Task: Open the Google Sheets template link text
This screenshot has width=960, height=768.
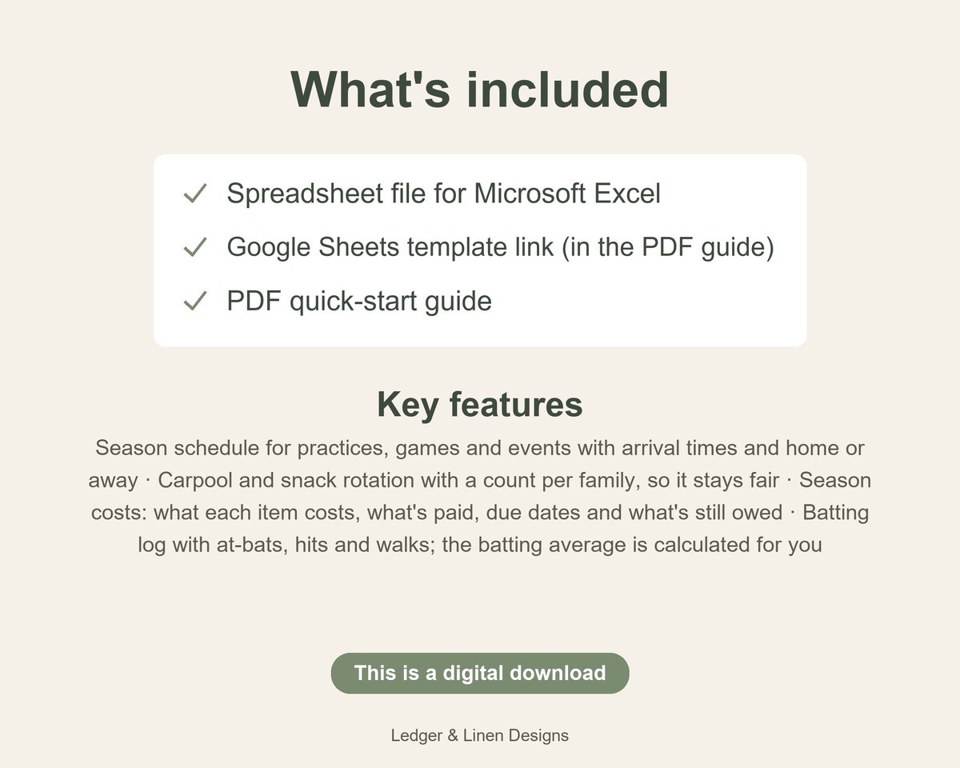Action: pos(390,247)
